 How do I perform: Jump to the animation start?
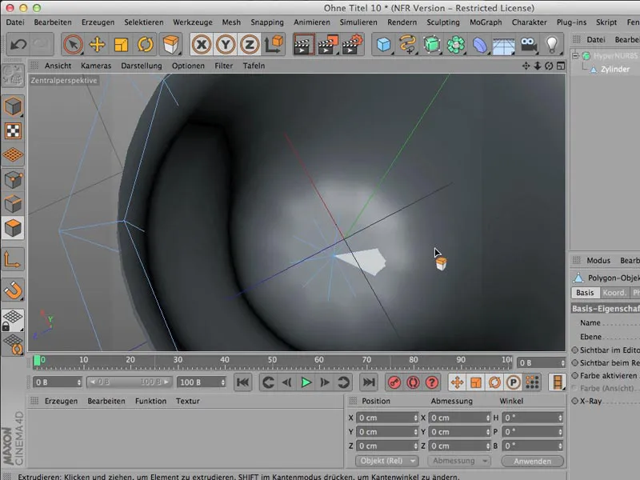point(243,382)
